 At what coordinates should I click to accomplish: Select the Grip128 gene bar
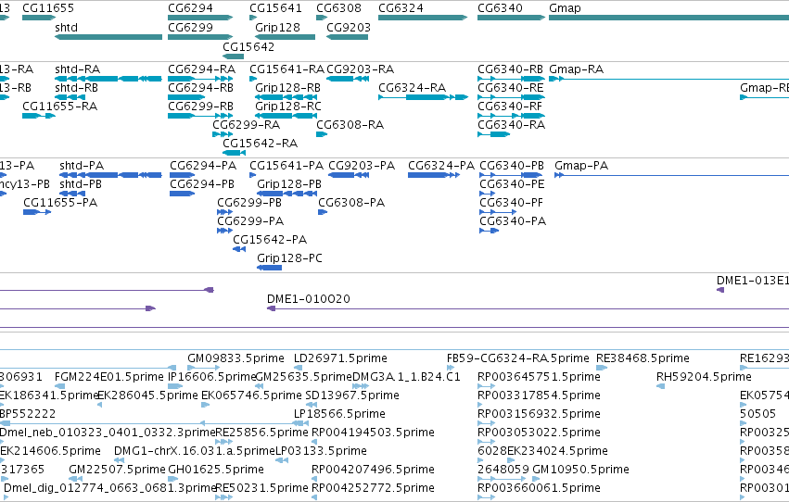285,37
